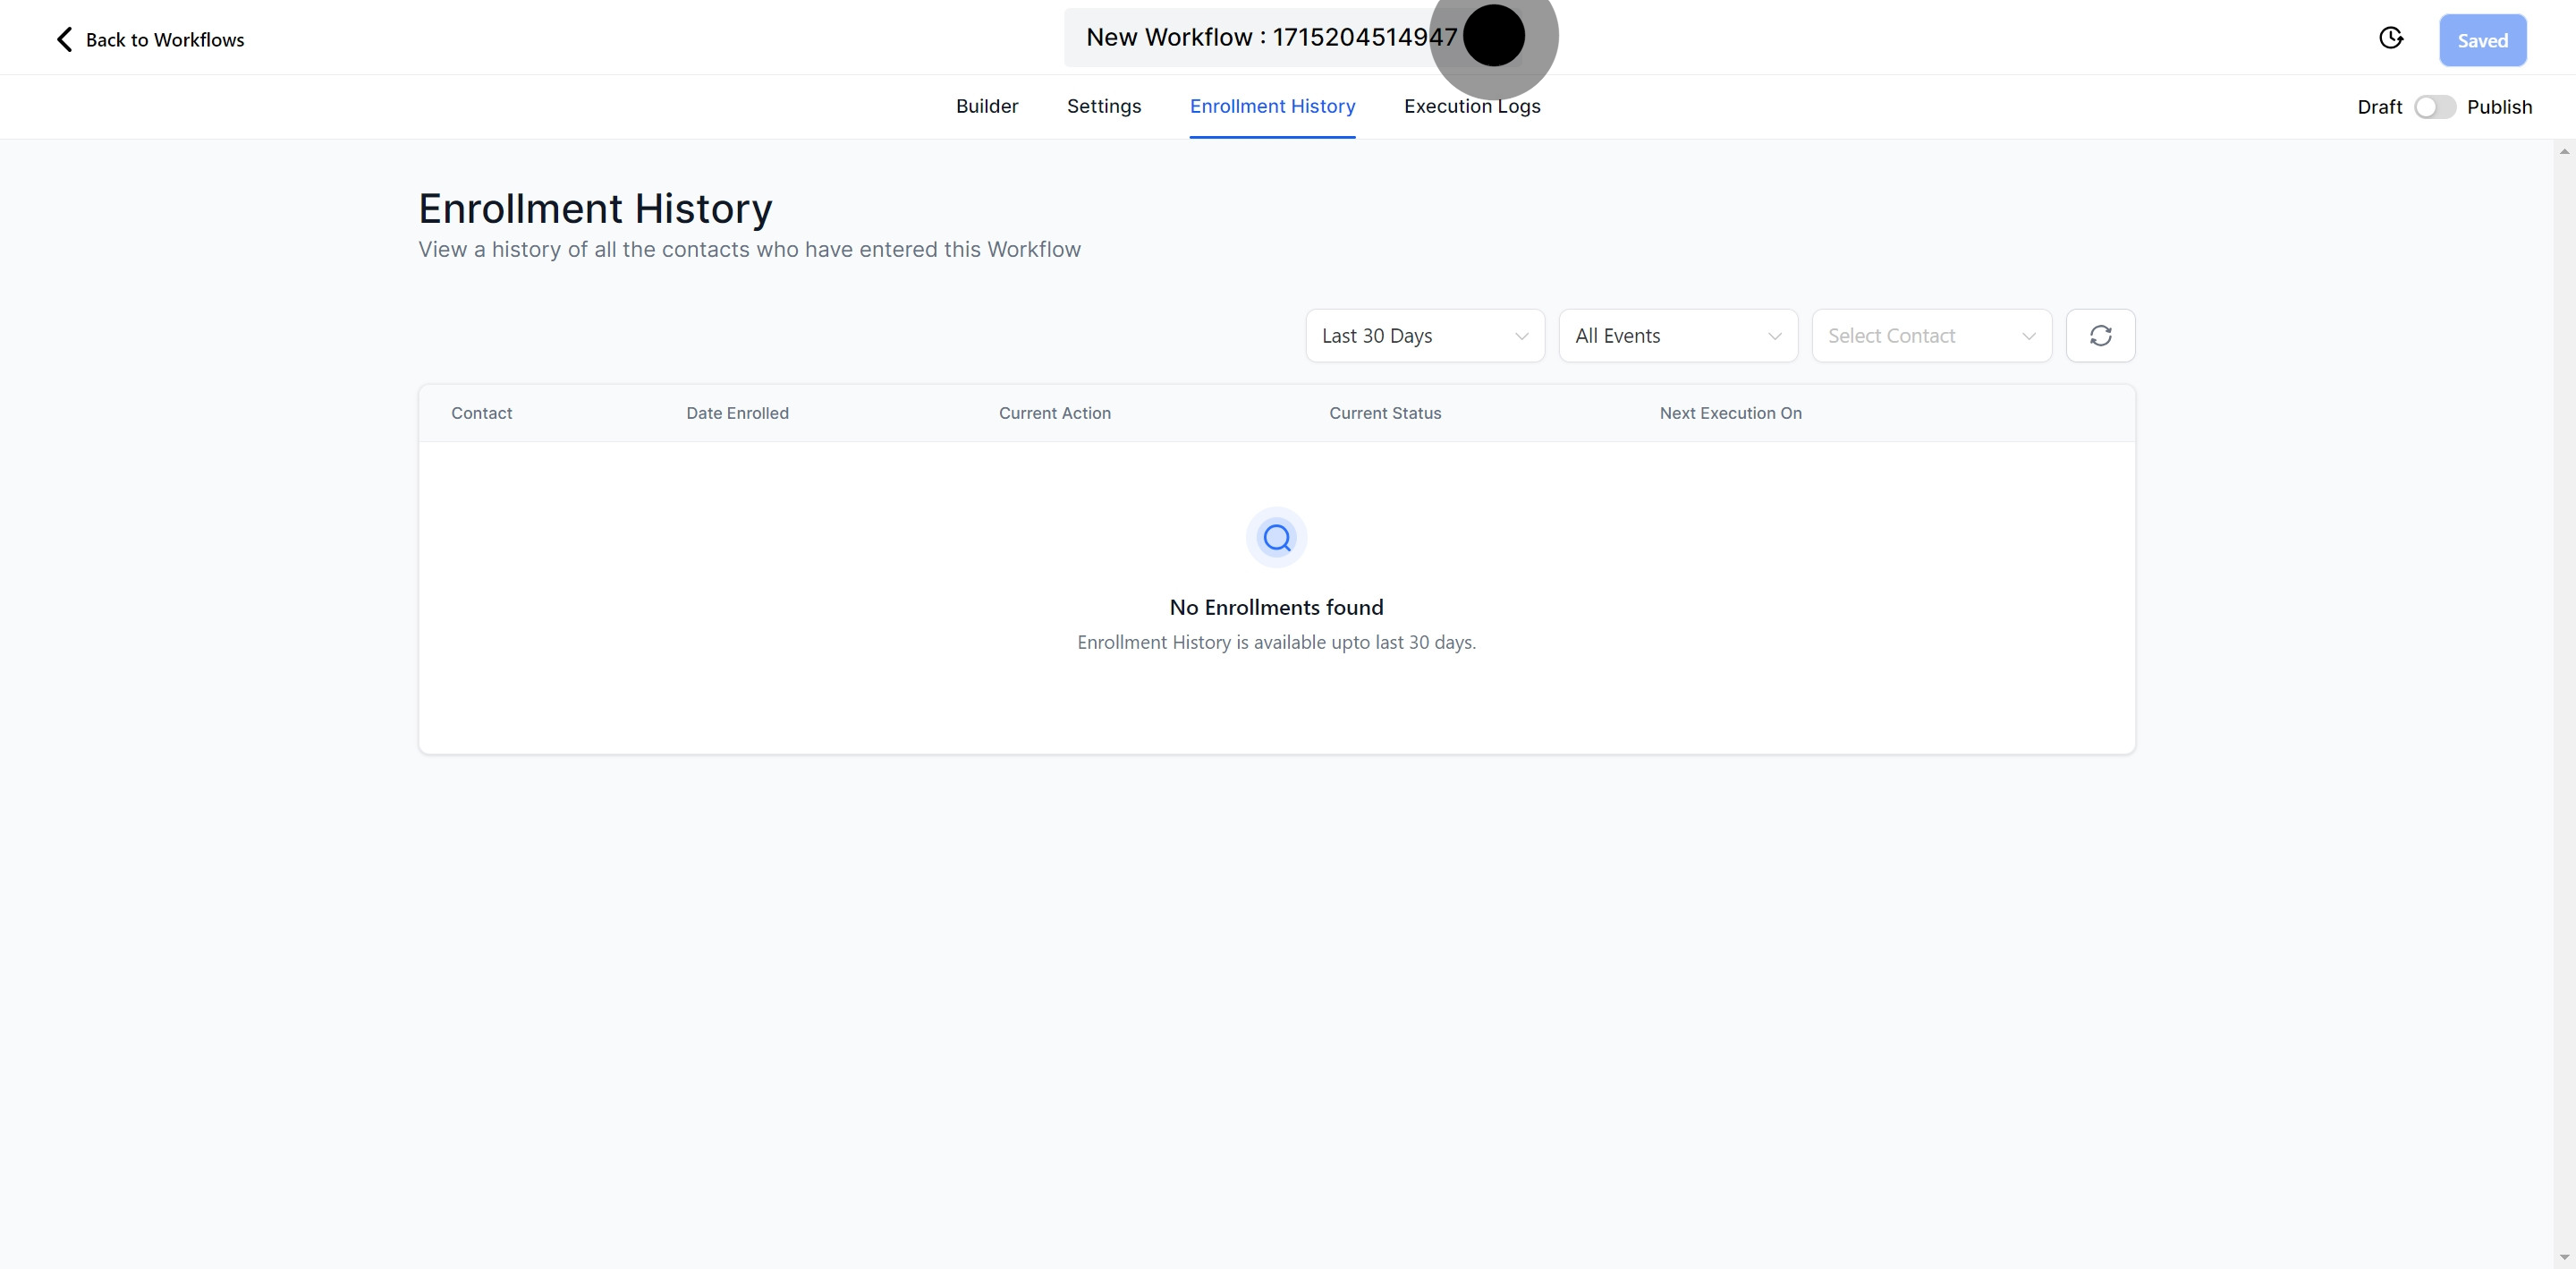
Task: Toggle the Draft/Publish switch
Action: (2434, 107)
